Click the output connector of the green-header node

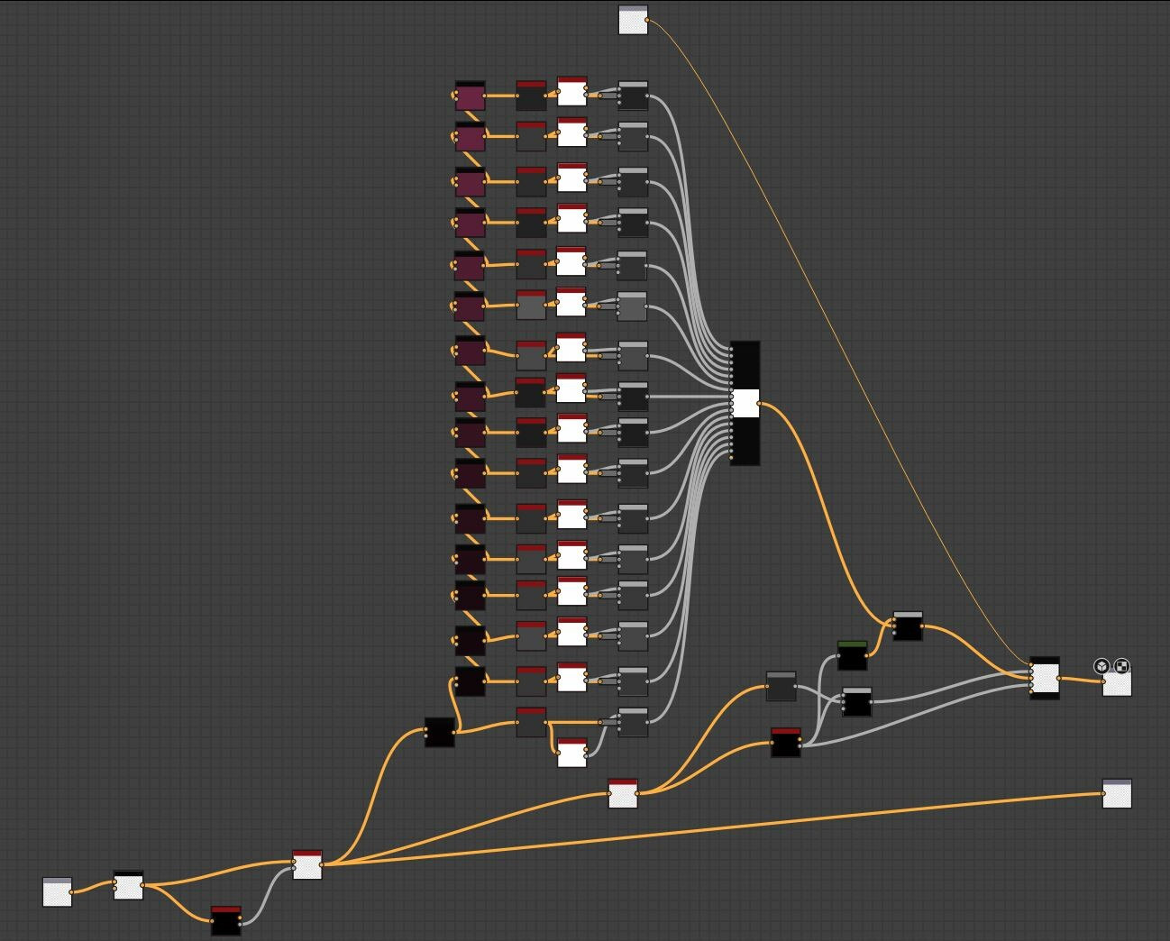pos(866,655)
